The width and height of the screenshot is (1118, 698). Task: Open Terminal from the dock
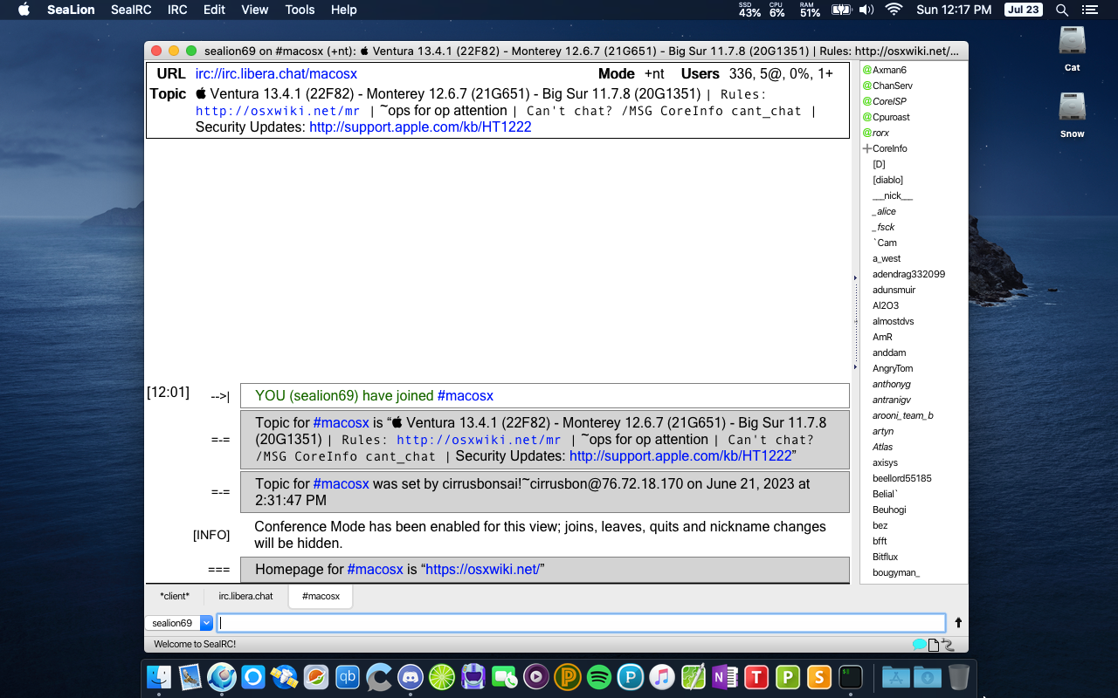click(x=851, y=676)
